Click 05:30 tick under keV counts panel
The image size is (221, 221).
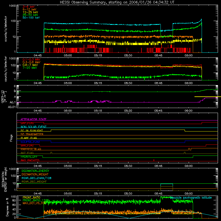[128, 56]
